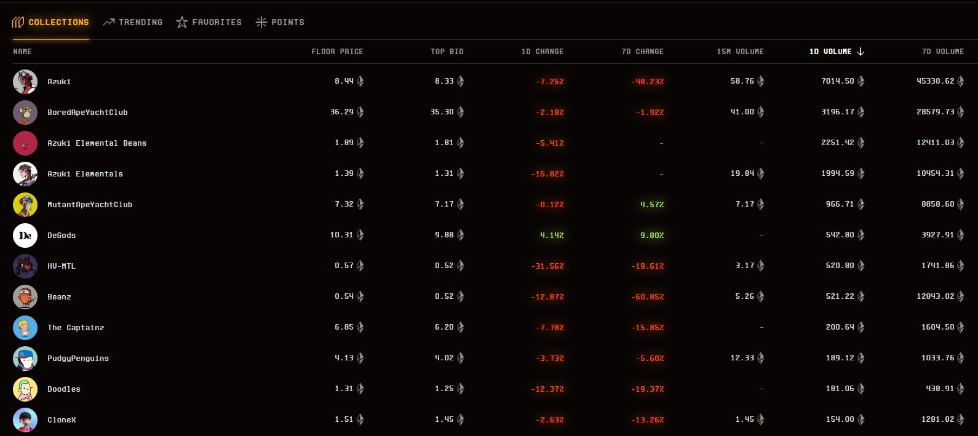
Task: Sort table by Top Bid header
Action: [447, 52]
